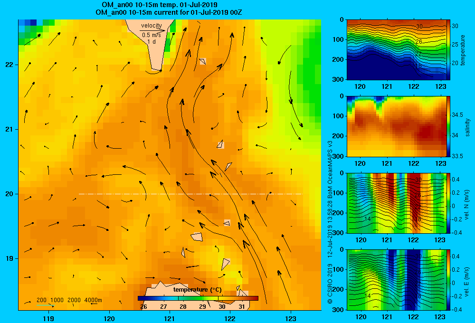Click the vel. E section's vertical colorbar
Image resolution: width=475 pixels, height=323 pixels.
click(x=448, y=280)
